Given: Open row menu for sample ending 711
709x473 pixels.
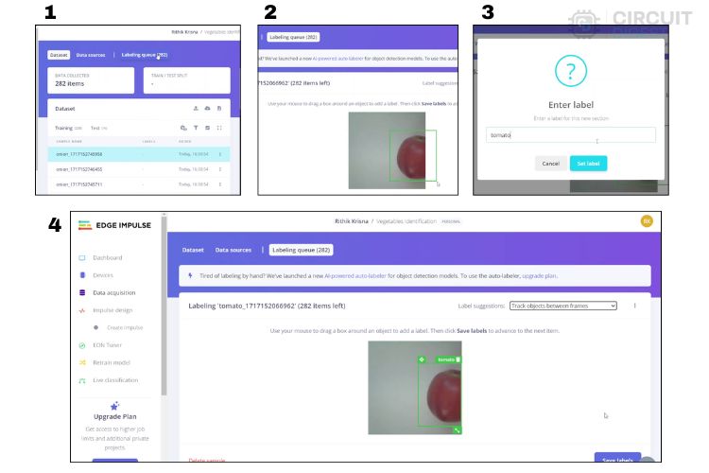Looking at the screenshot, I should tap(220, 184).
